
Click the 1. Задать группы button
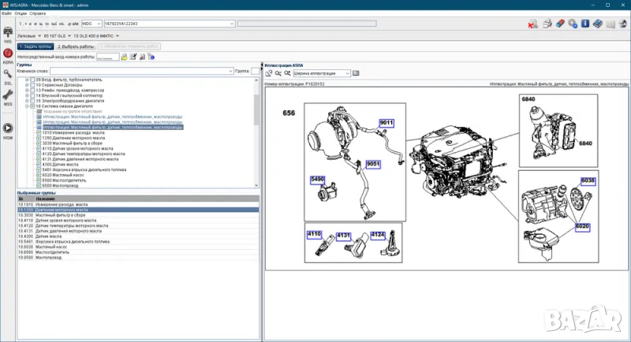(x=34, y=46)
